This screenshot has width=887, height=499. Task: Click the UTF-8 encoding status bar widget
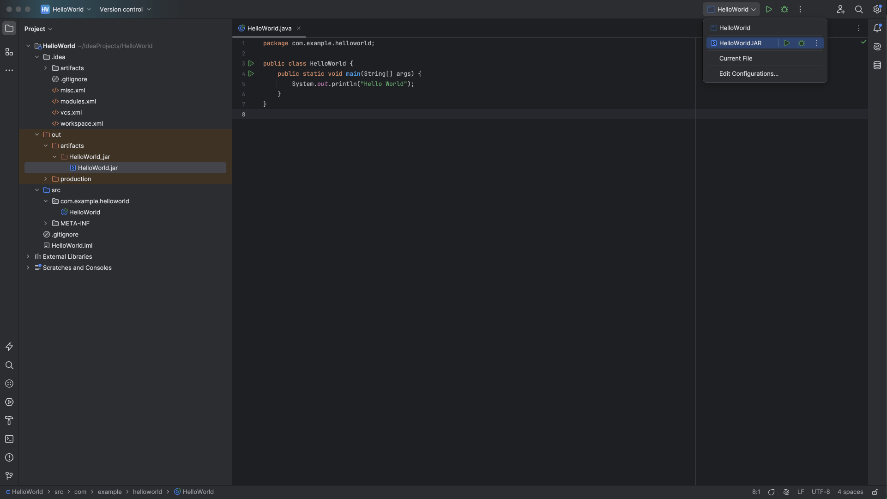821,492
